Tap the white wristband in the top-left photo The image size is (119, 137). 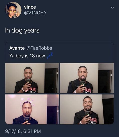pyautogui.click(x=23, y=90)
